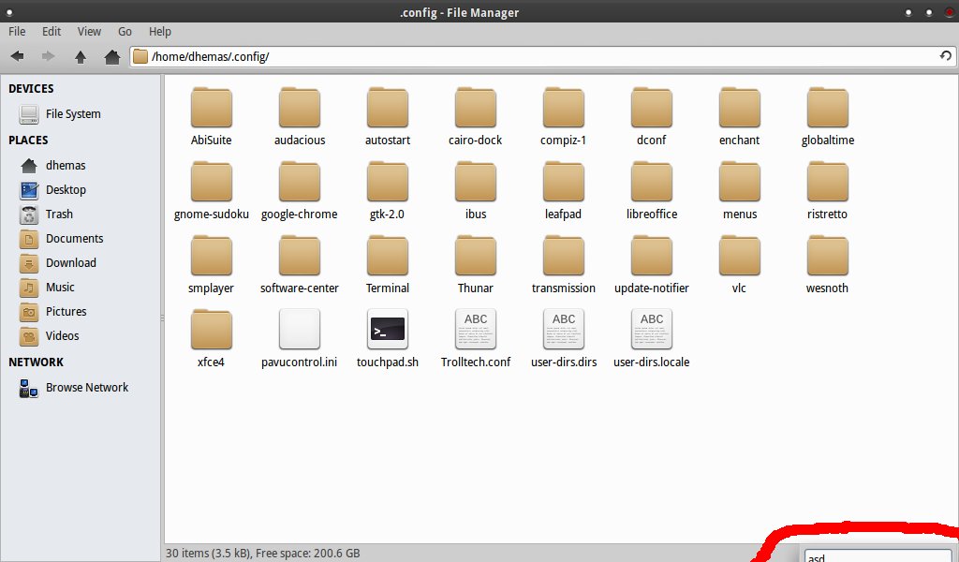959x562 pixels.
Task: Click the Back navigation arrow
Action: (x=17, y=56)
